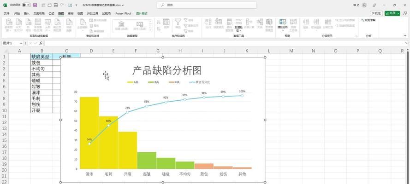Click the 规划求解 Solver button
The height and width of the screenshot is (184, 410).
368,20
